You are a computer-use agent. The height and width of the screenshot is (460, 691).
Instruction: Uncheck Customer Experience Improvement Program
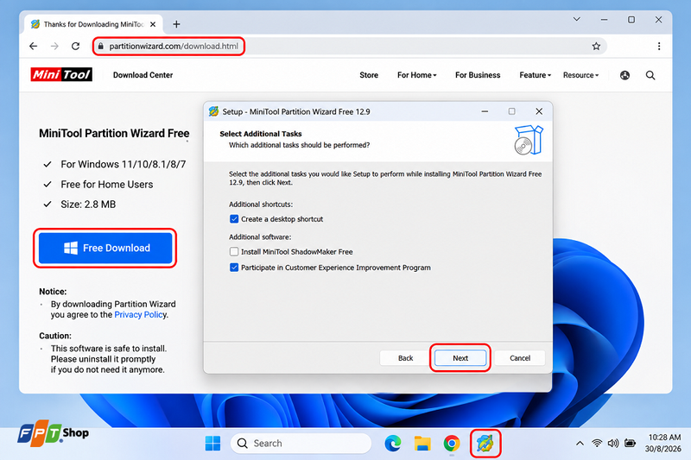click(x=234, y=268)
